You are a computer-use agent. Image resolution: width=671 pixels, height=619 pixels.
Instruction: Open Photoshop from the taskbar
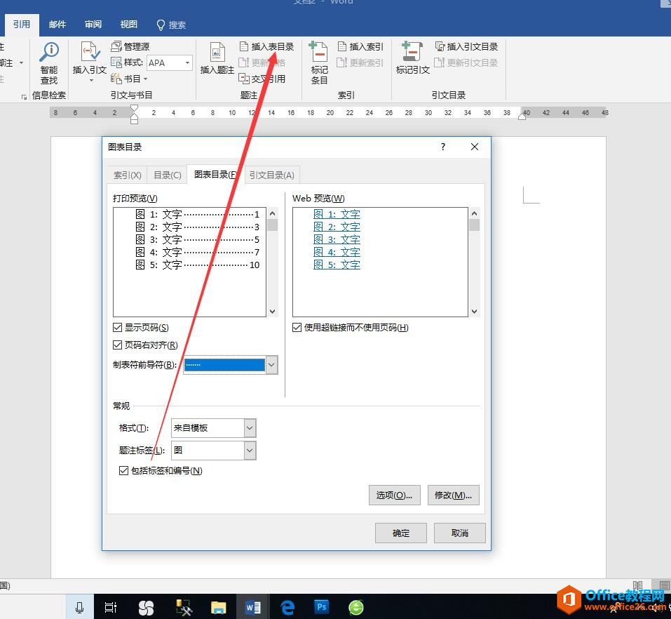pyautogui.click(x=322, y=607)
